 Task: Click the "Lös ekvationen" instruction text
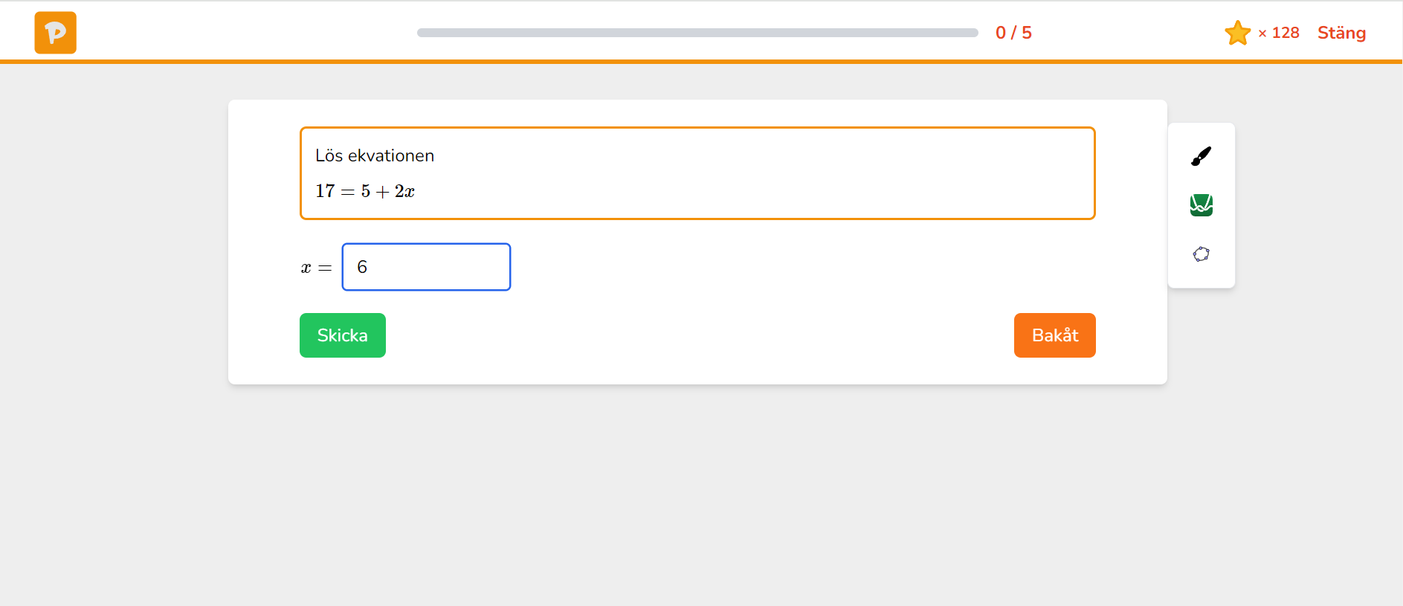(x=375, y=155)
